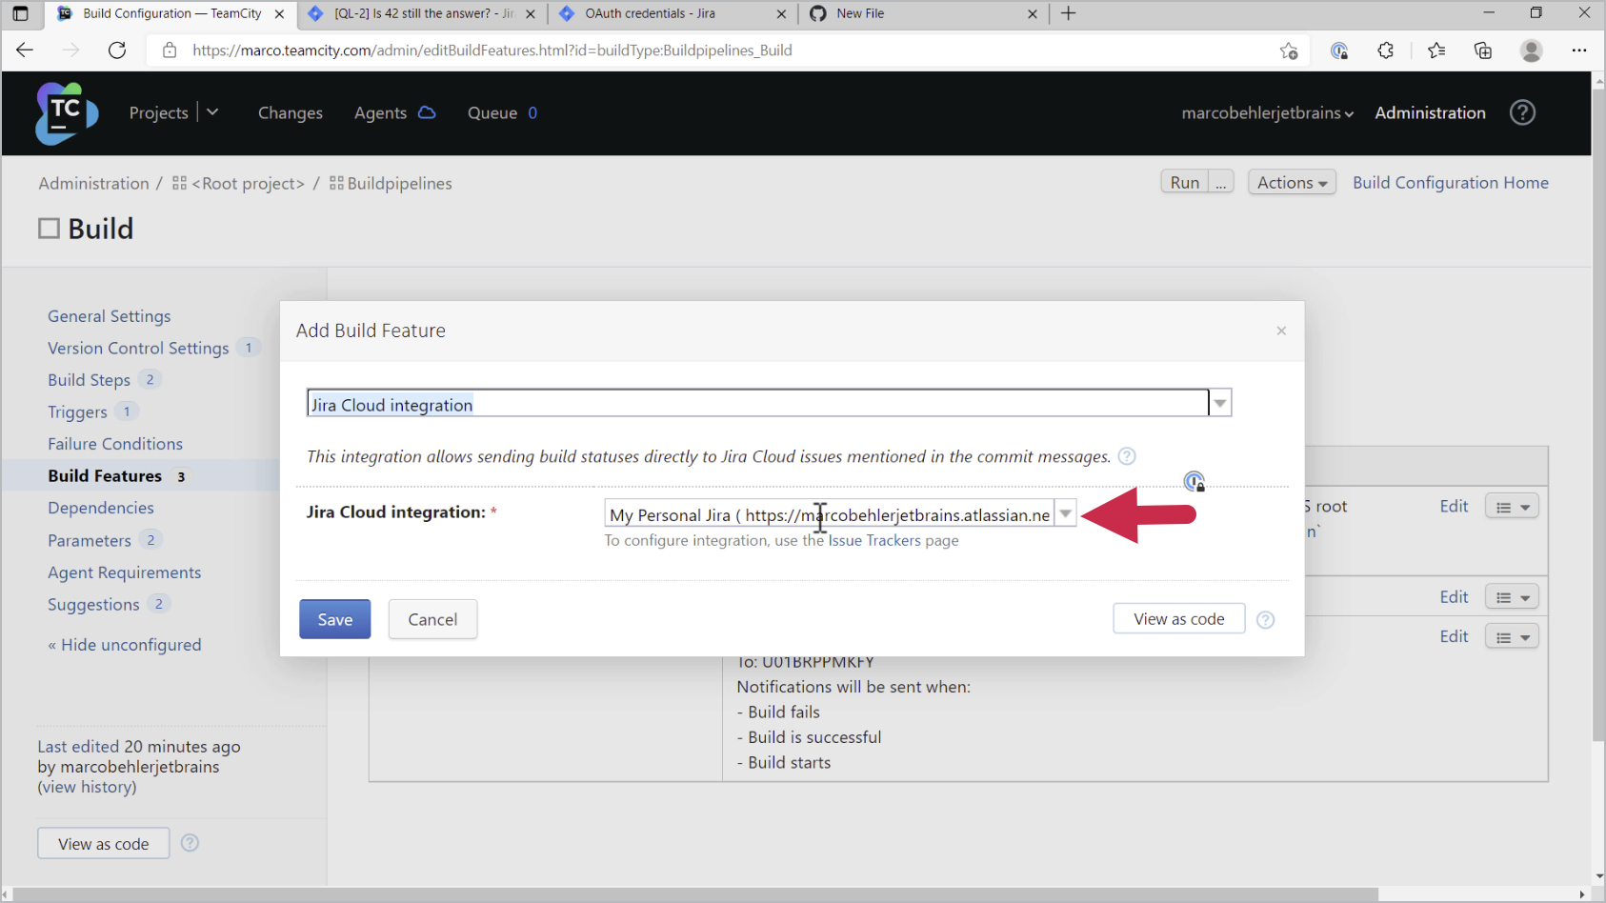Click the favorites star in the address bar
This screenshot has width=1606, height=903.
pyautogui.click(x=1289, y=50)
